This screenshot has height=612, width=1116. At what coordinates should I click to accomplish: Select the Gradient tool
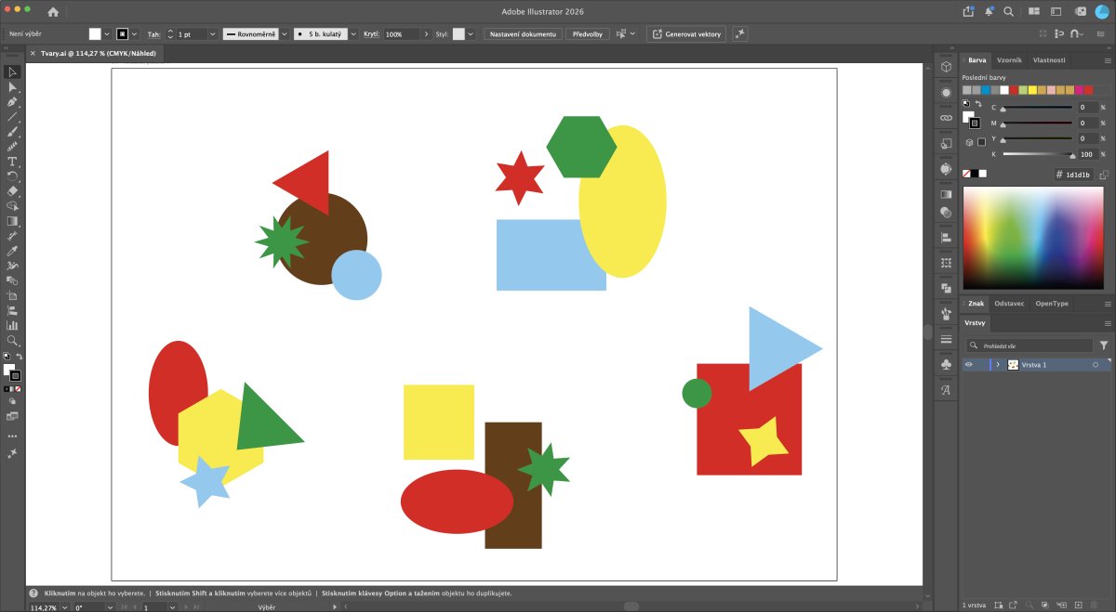[x=13, y=221]
